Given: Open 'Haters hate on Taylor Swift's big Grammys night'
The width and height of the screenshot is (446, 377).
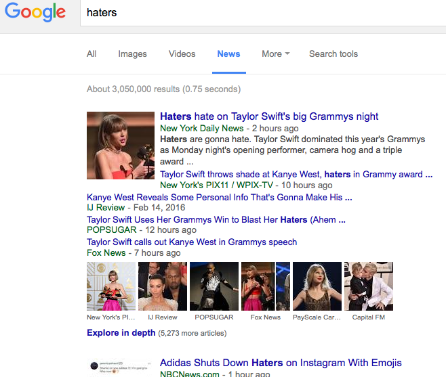Looking at the screenshot, I should tap(269, 116).
